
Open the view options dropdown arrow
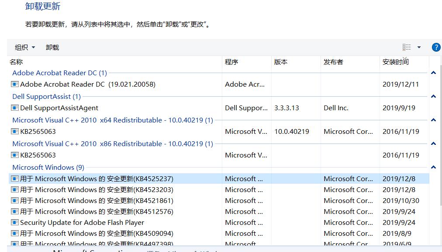(418, 47)
